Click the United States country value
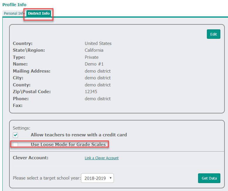Viewport: 228px width, 191px height. pyautogui.click(x=98, y=43)
